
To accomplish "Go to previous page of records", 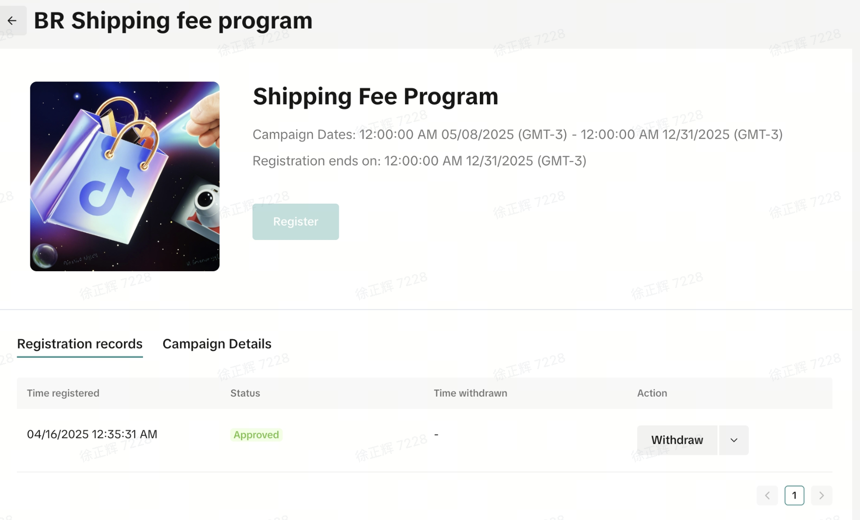I will (x=767, y=495).
